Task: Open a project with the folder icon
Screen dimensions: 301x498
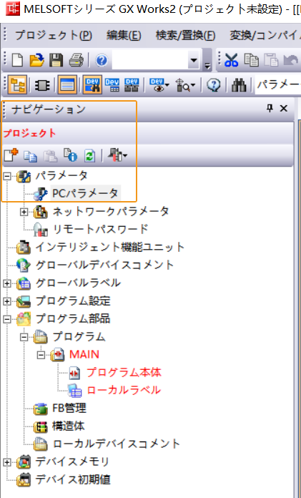Action: 37,59
